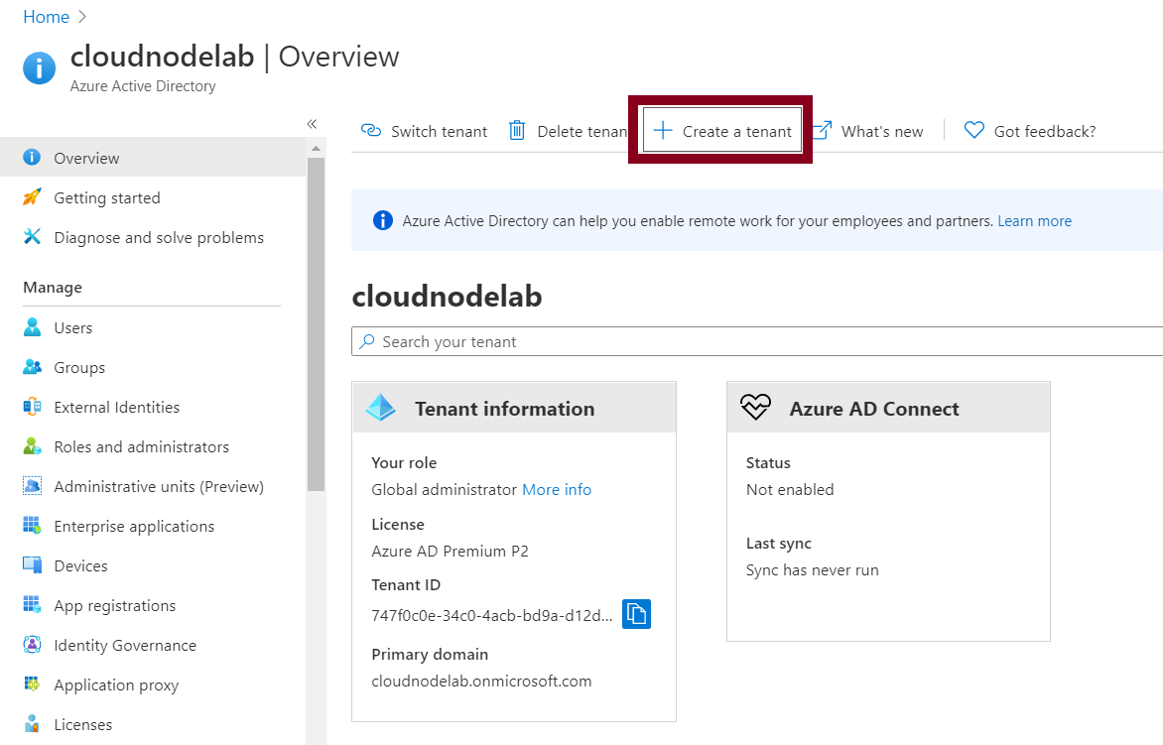Click the Getting started rocket icon
The image size is (1163, 745).
32,197
